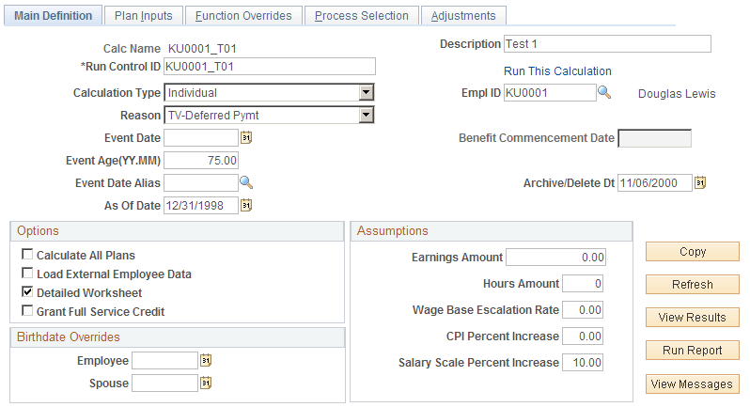Open the Adjustments tab

463,16
